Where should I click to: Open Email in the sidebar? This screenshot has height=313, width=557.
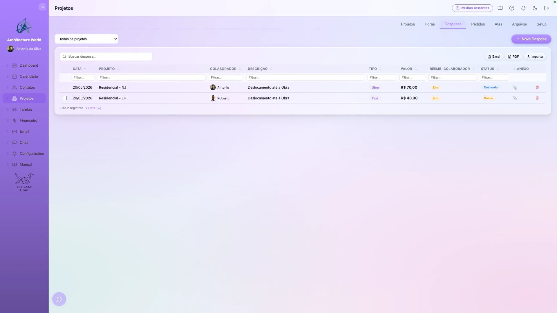[x=24, y=132]
